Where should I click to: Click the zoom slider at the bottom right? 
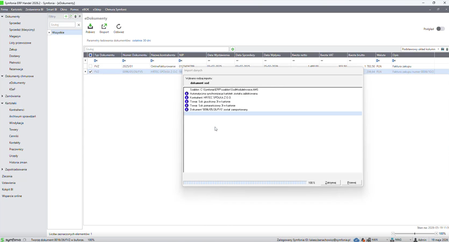[x=415, y=234]
